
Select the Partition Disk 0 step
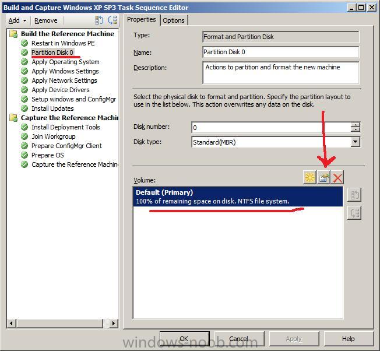[x=52, y=52]
